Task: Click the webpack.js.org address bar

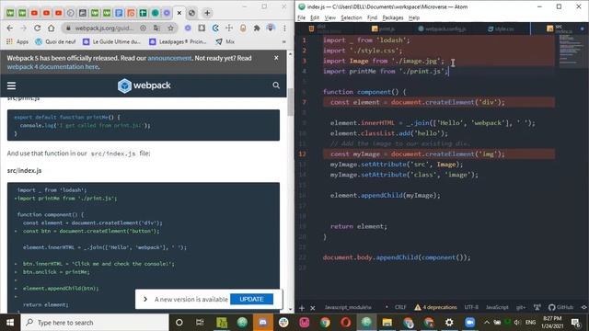Action: [x=104, y=29]
